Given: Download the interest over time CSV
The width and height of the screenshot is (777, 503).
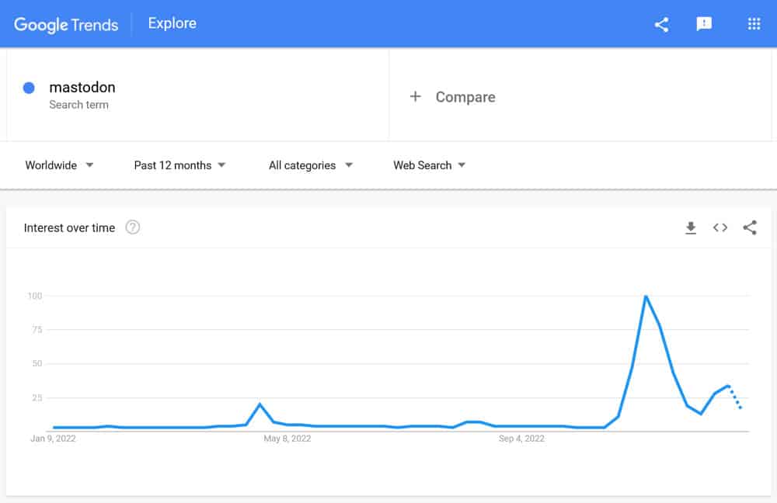Looking at the screenshot, I should tap(691, 227).
